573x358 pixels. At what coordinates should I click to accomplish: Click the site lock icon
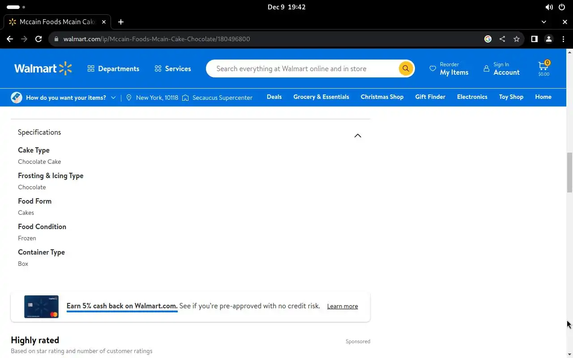56,39
